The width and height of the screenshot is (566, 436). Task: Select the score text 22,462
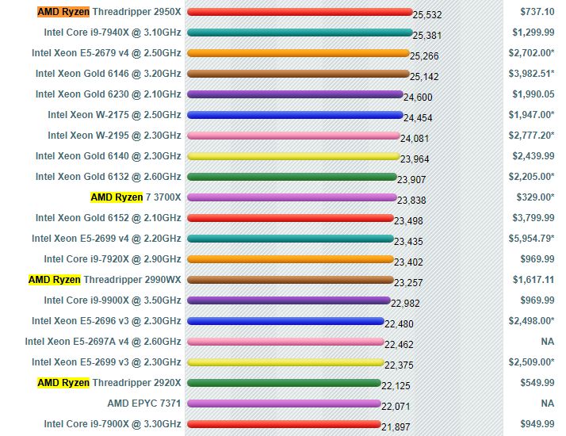pos(399,344)
